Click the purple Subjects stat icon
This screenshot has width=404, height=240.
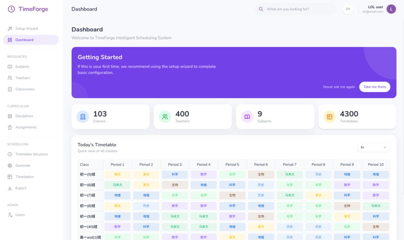point(247,116)
